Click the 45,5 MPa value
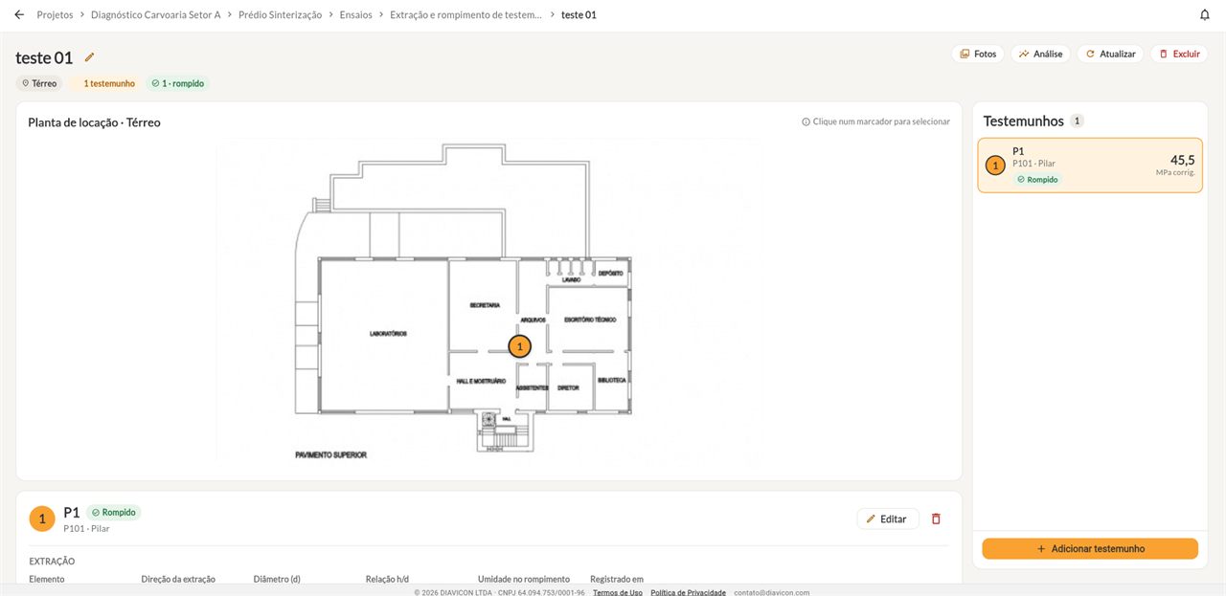The height and width of the screenshot is (596, 1226). click(1182, 160)
